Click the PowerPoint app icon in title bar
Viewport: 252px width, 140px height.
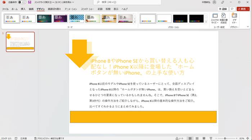[4, 2]
